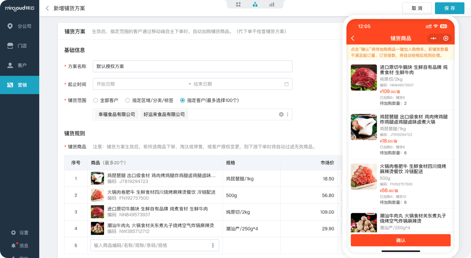
Task: Click the 方案名称 text input field
Action: coord(192,66)
